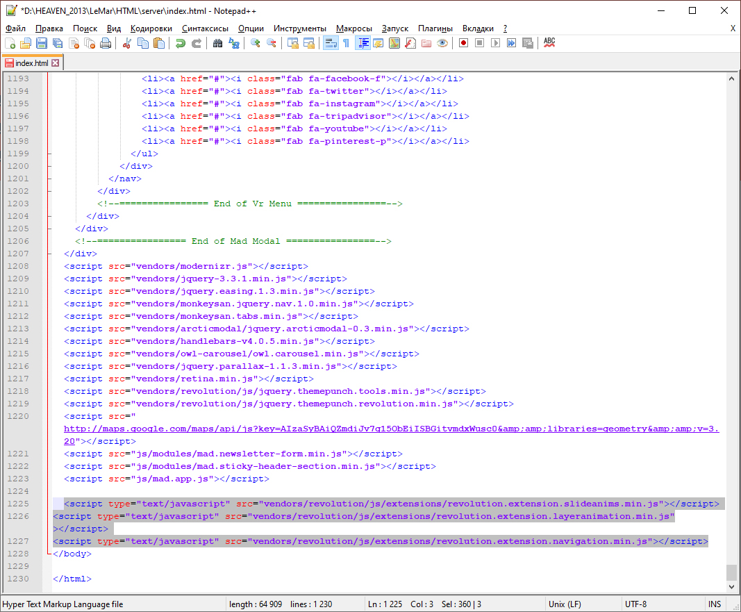This screenshot has height=612, width=741.
Task: Click the Cut scissors icon
Action: pos(127,43)
